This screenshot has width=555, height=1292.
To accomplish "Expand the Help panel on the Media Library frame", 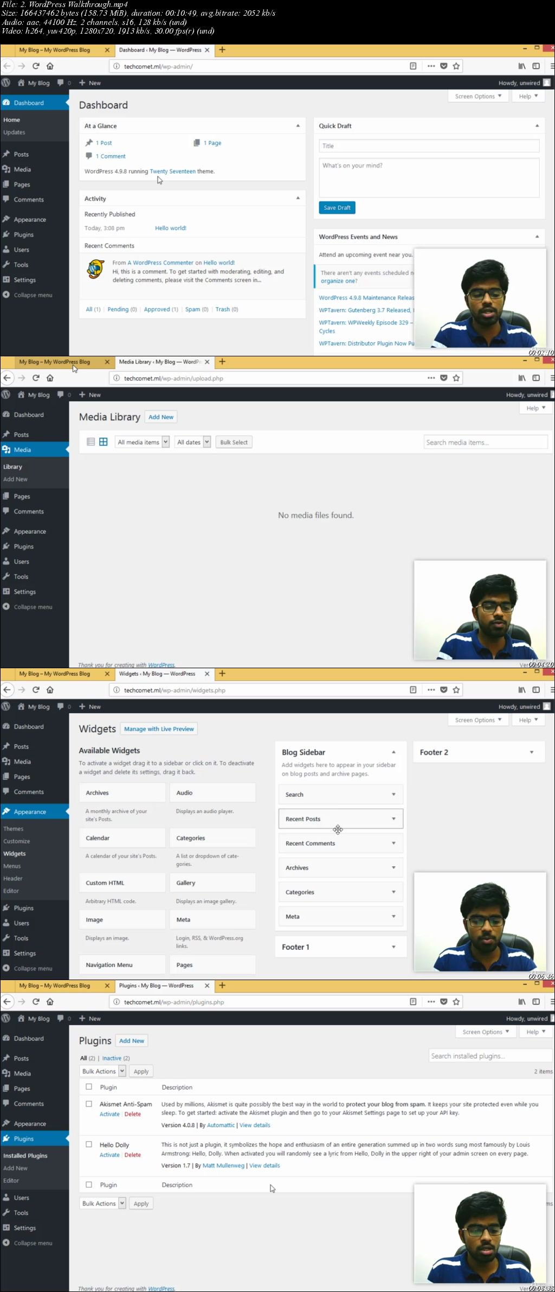I will (536, 408).
